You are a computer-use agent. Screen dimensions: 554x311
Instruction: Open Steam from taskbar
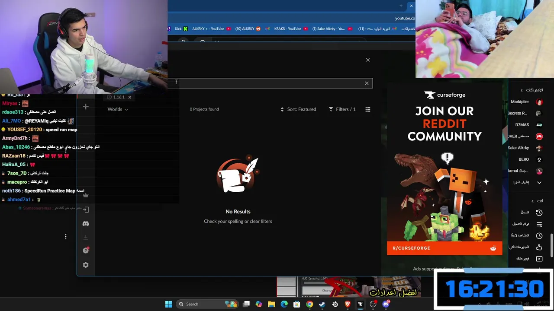click(x=322, y=304)
